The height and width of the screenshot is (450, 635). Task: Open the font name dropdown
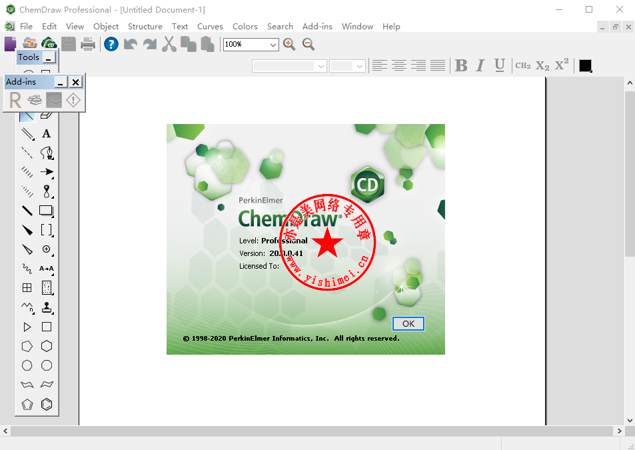point(320,66)
